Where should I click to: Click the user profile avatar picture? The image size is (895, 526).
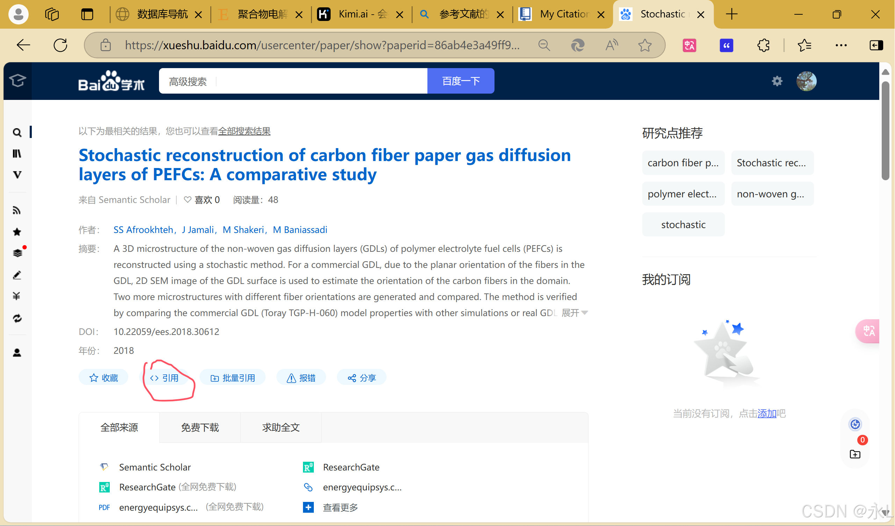[806, 81]
